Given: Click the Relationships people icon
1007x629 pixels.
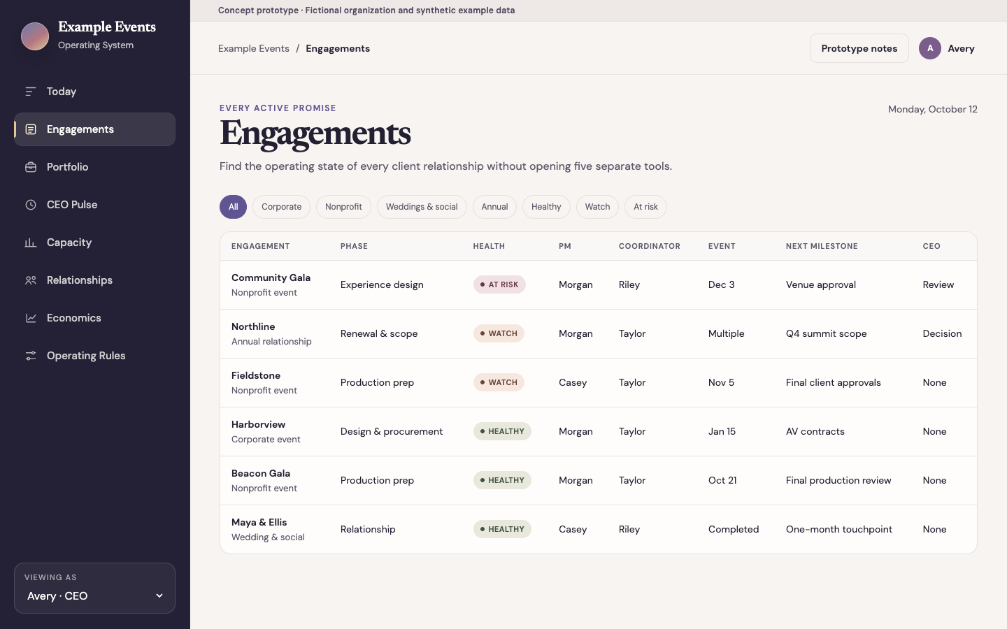Looking at the screenshot, I should [31, 280].
